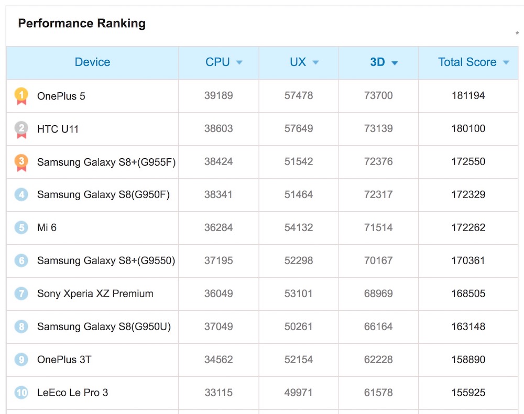524x414 pixels.
Task: Click the 3D column sort arrow
Action: [395, 63]
